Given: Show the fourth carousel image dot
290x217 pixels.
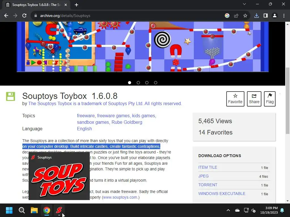Looking at the screenshot, I should 155,83.
